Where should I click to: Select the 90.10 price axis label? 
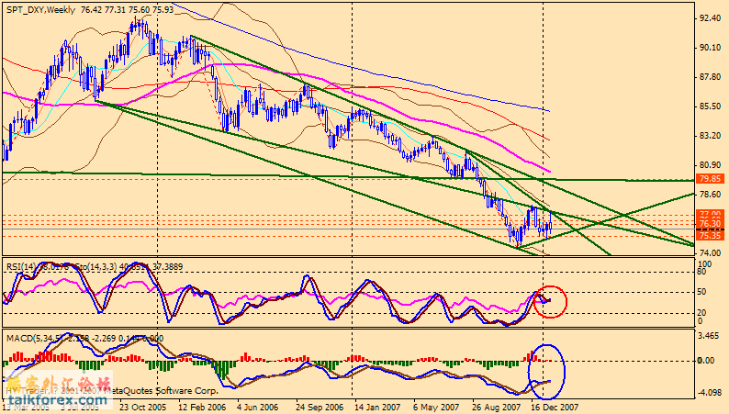pyautogui.click(x=710, y=48)
